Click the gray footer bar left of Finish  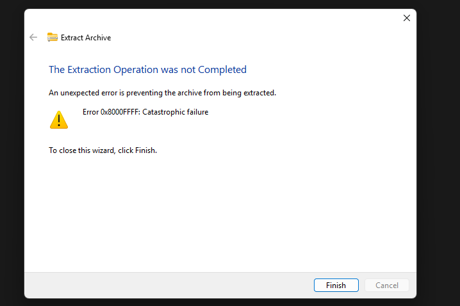(x=167, y=285)
